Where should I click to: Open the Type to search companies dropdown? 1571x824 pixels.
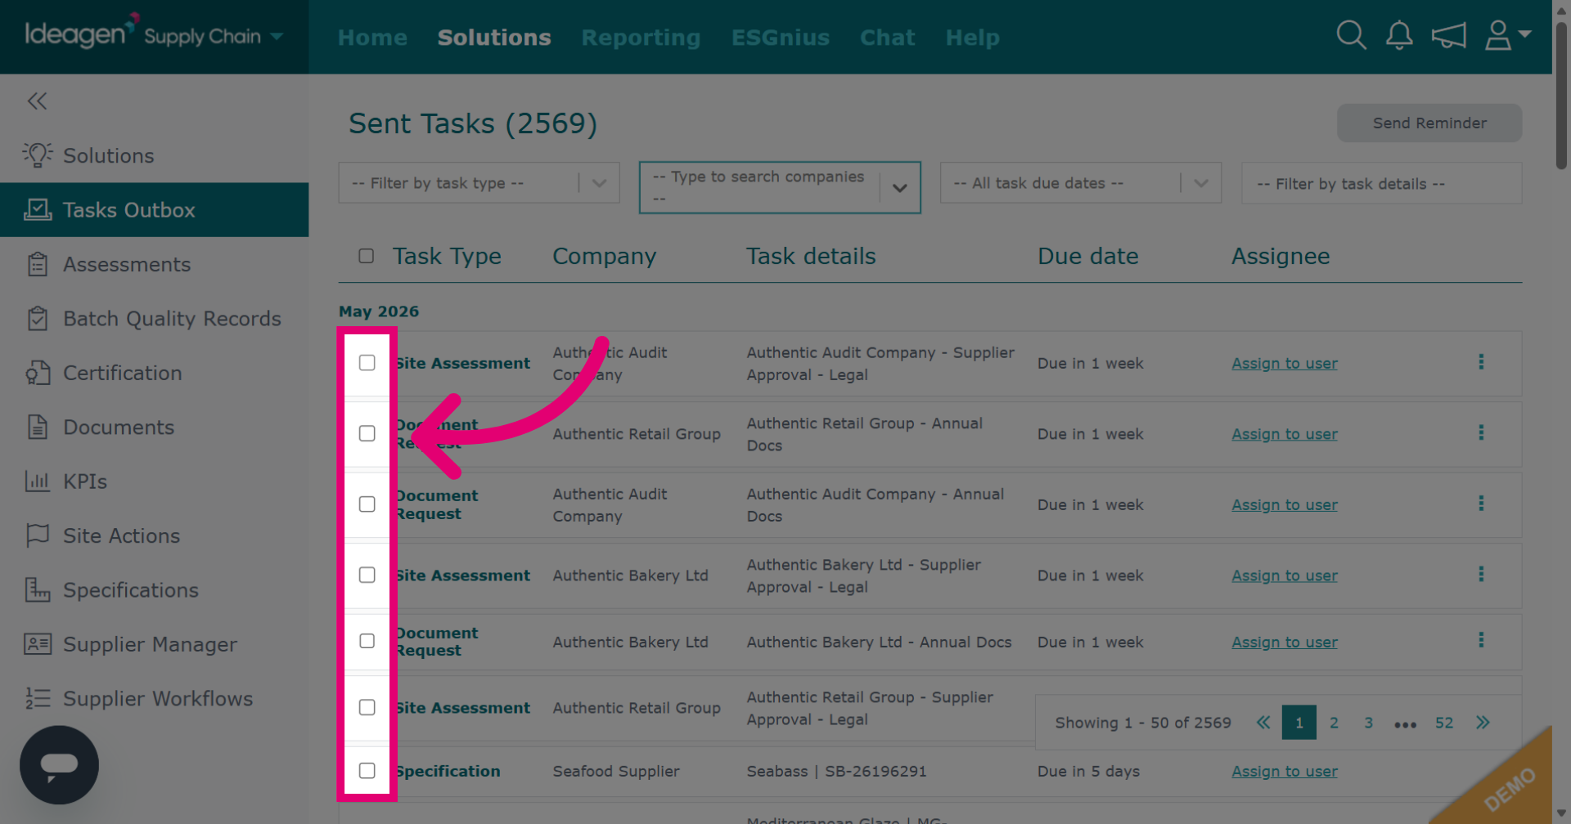[x=780, y=187]
